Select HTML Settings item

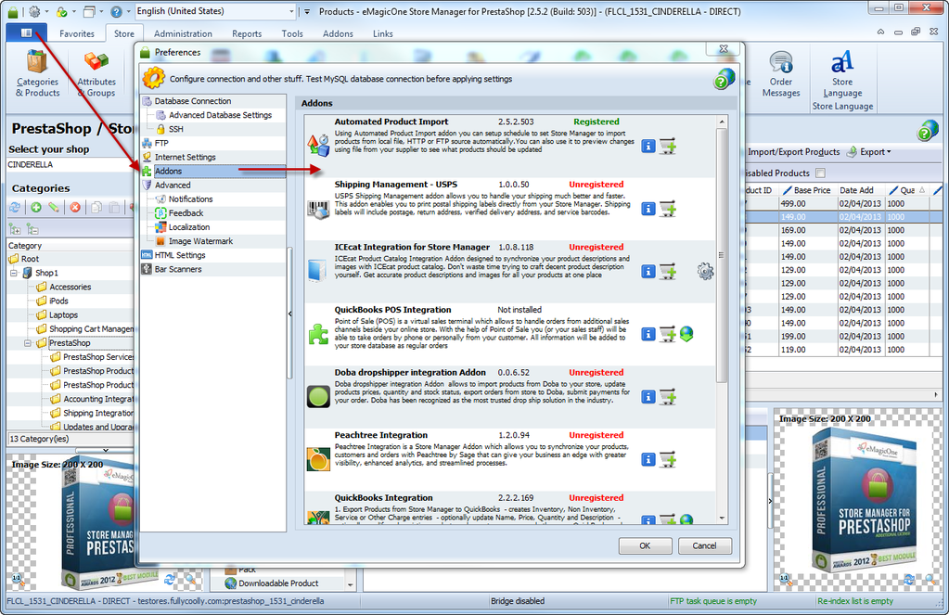click(x=180, y=255)
